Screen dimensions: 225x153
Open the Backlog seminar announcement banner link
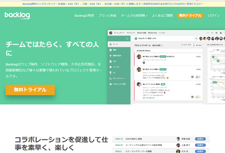(x=113, y=4)
